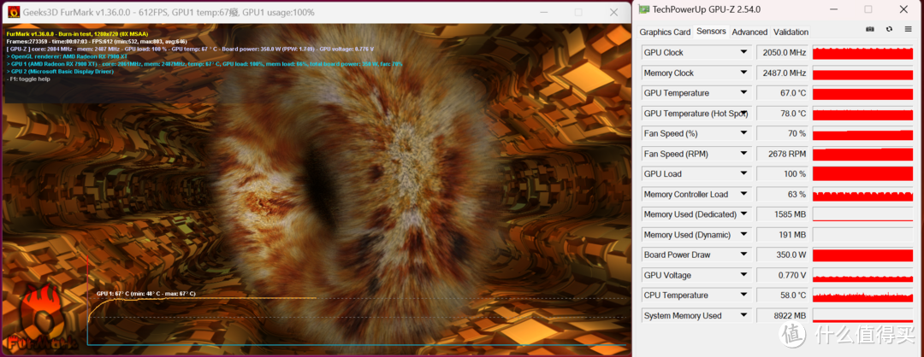Click the 100 % GPU load value

782,174
